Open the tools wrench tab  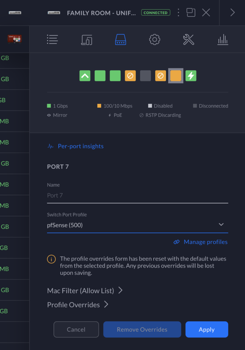tap(188, 40)
